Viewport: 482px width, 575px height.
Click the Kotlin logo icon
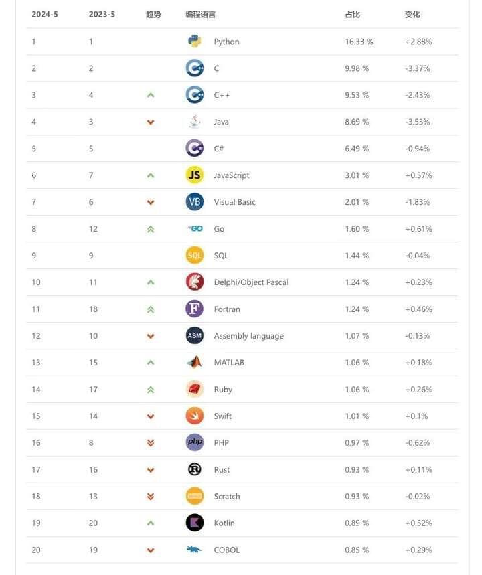[x=194, y=523]
